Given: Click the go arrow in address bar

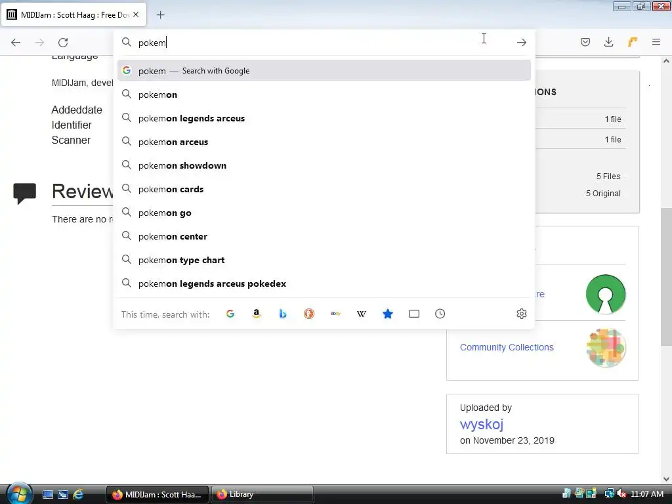Looking at the screenshot, I should (522, 42).
